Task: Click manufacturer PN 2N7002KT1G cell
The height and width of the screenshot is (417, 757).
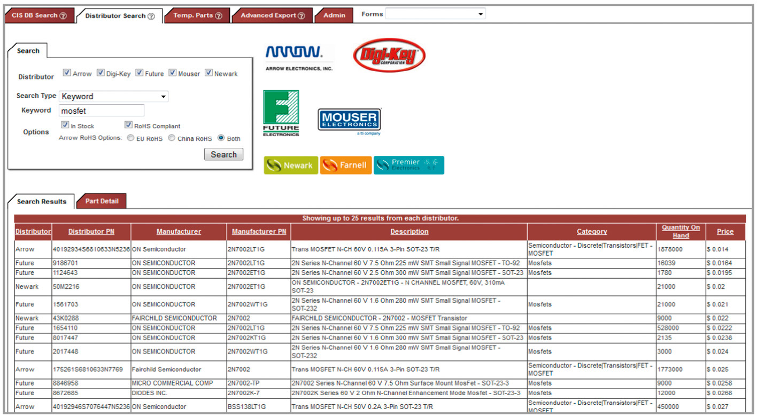Action: pos(259,337)
